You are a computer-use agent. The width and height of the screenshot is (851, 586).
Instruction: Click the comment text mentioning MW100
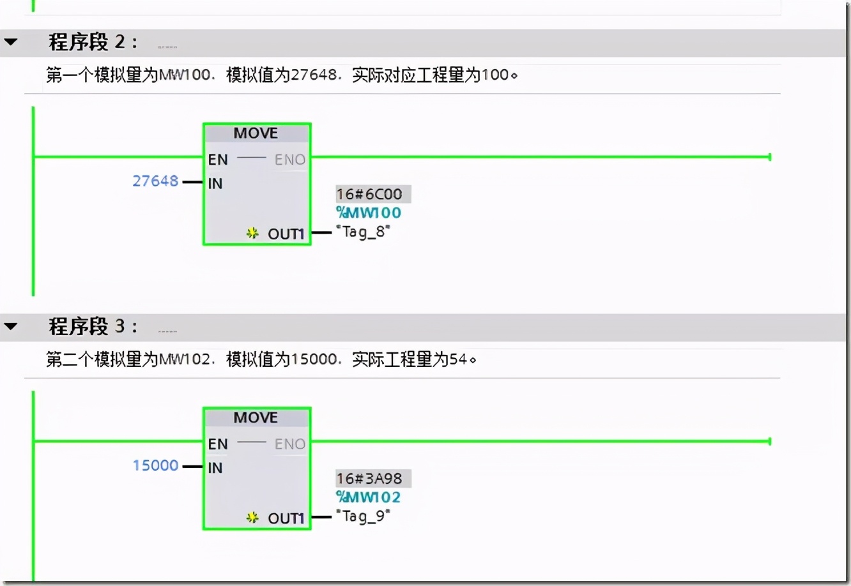pyautogui.click(x=281, y=75)
